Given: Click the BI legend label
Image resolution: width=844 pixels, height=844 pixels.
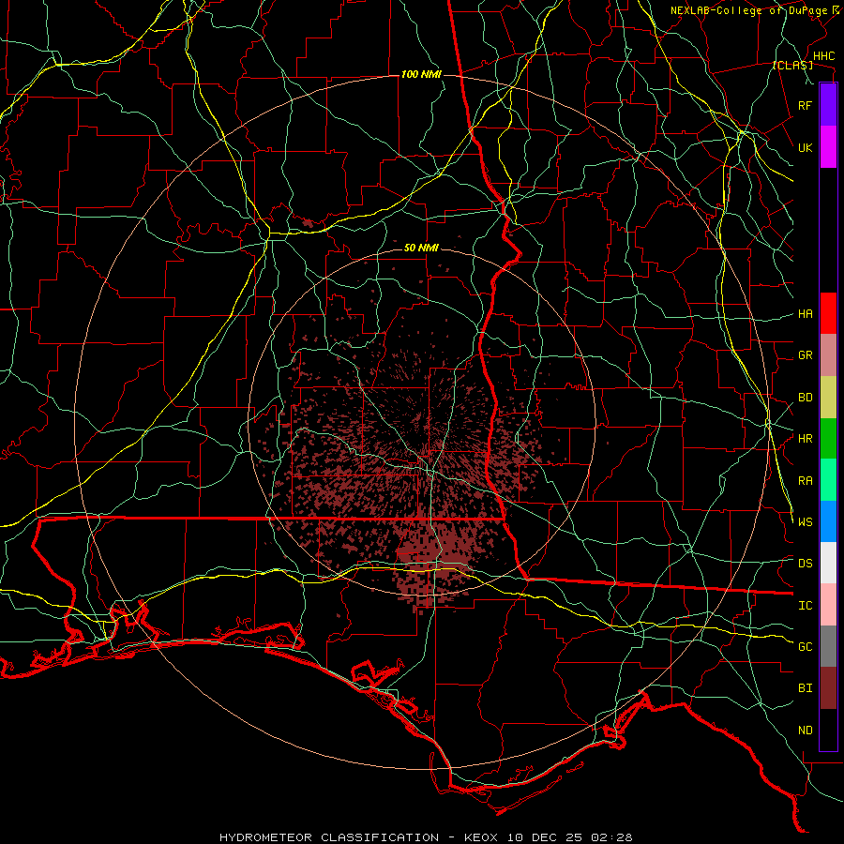Looking at the screenshot, I should pos(805,688).
